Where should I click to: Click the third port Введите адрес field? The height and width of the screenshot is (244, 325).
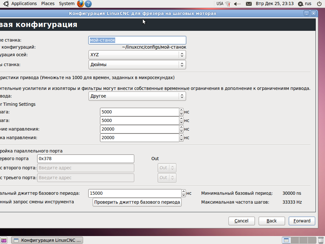pos(86,178)
